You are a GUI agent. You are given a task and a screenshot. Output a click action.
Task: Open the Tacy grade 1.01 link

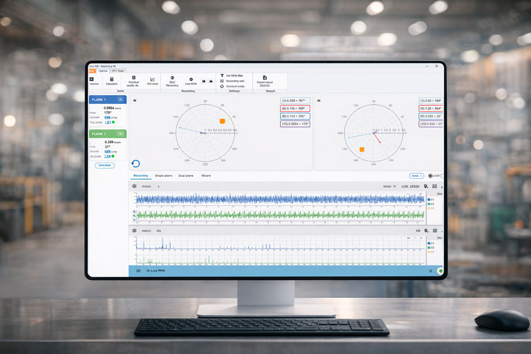(108, 122)
